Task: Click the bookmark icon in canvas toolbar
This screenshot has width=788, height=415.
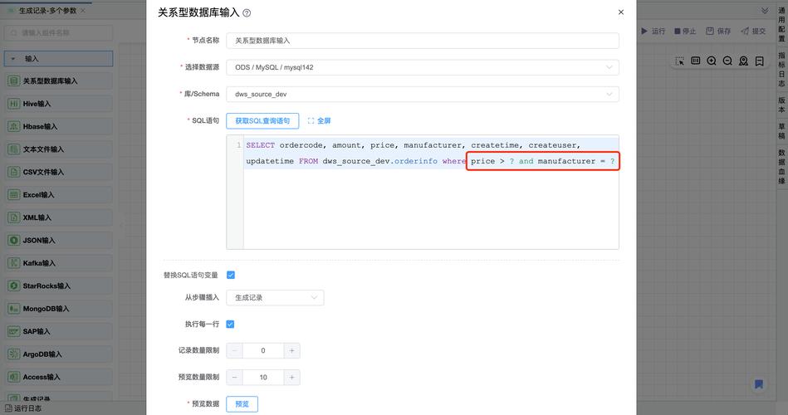Action: (x=760, y=61)
